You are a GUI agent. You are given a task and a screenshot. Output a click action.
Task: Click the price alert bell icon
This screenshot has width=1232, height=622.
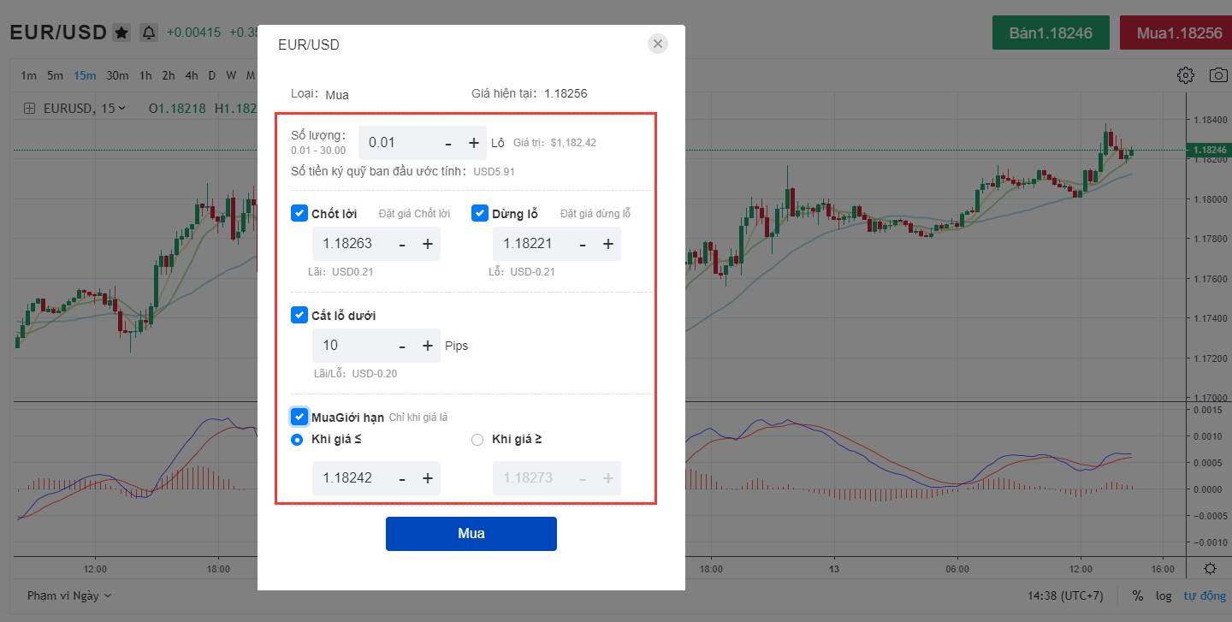pyautogui.click(x=149, y=33)
